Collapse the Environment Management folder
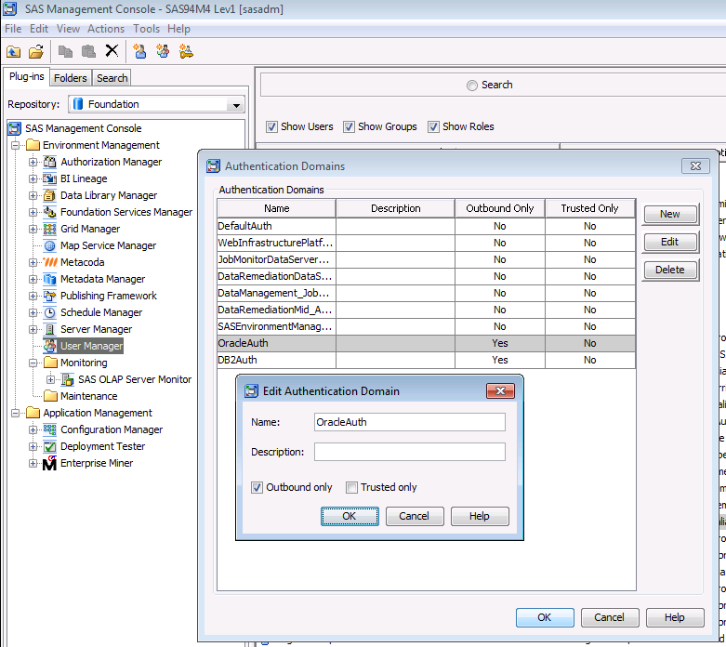Screen dimensions: 726x647 pyautogui.click(x=15, y=145)
